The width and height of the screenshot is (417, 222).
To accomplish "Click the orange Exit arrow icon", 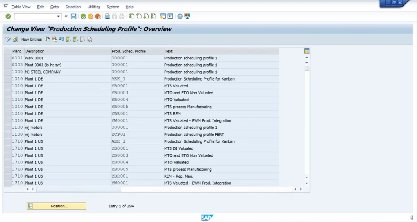I will coord(90,16).
